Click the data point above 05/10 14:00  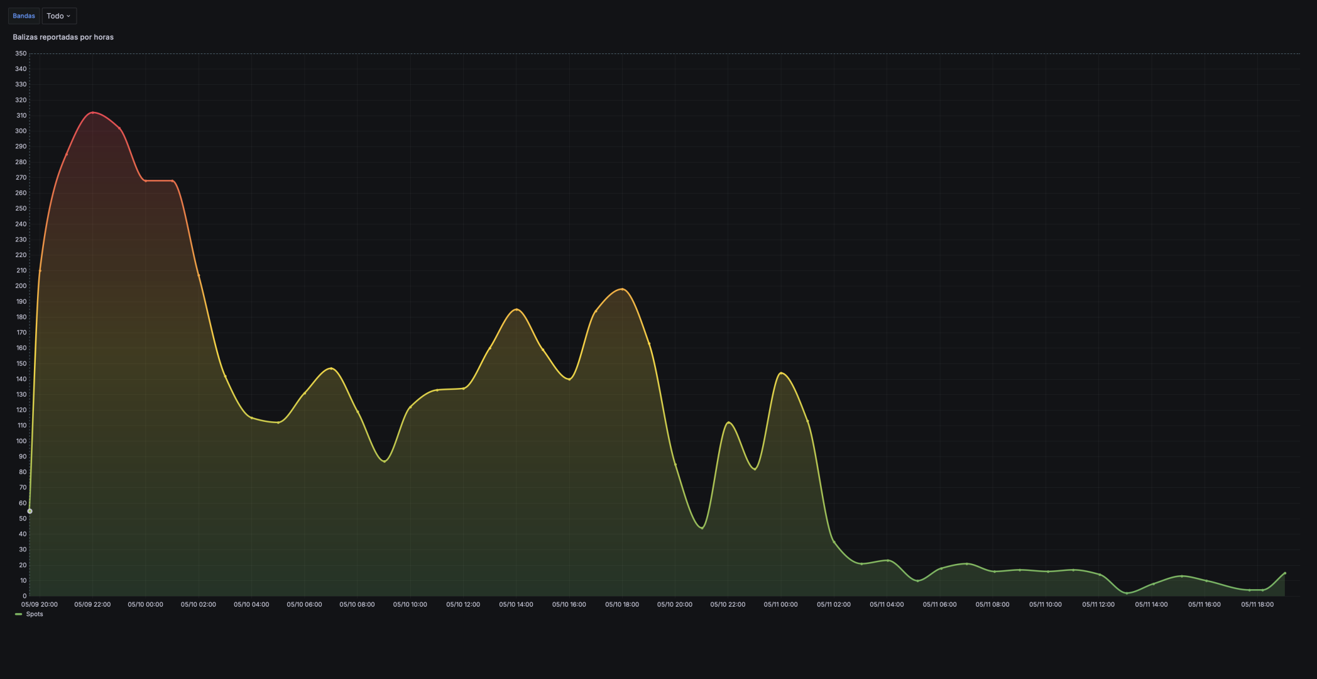[516, 309]
